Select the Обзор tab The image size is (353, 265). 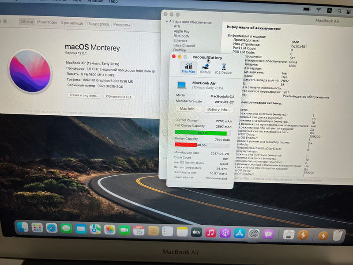27,22
